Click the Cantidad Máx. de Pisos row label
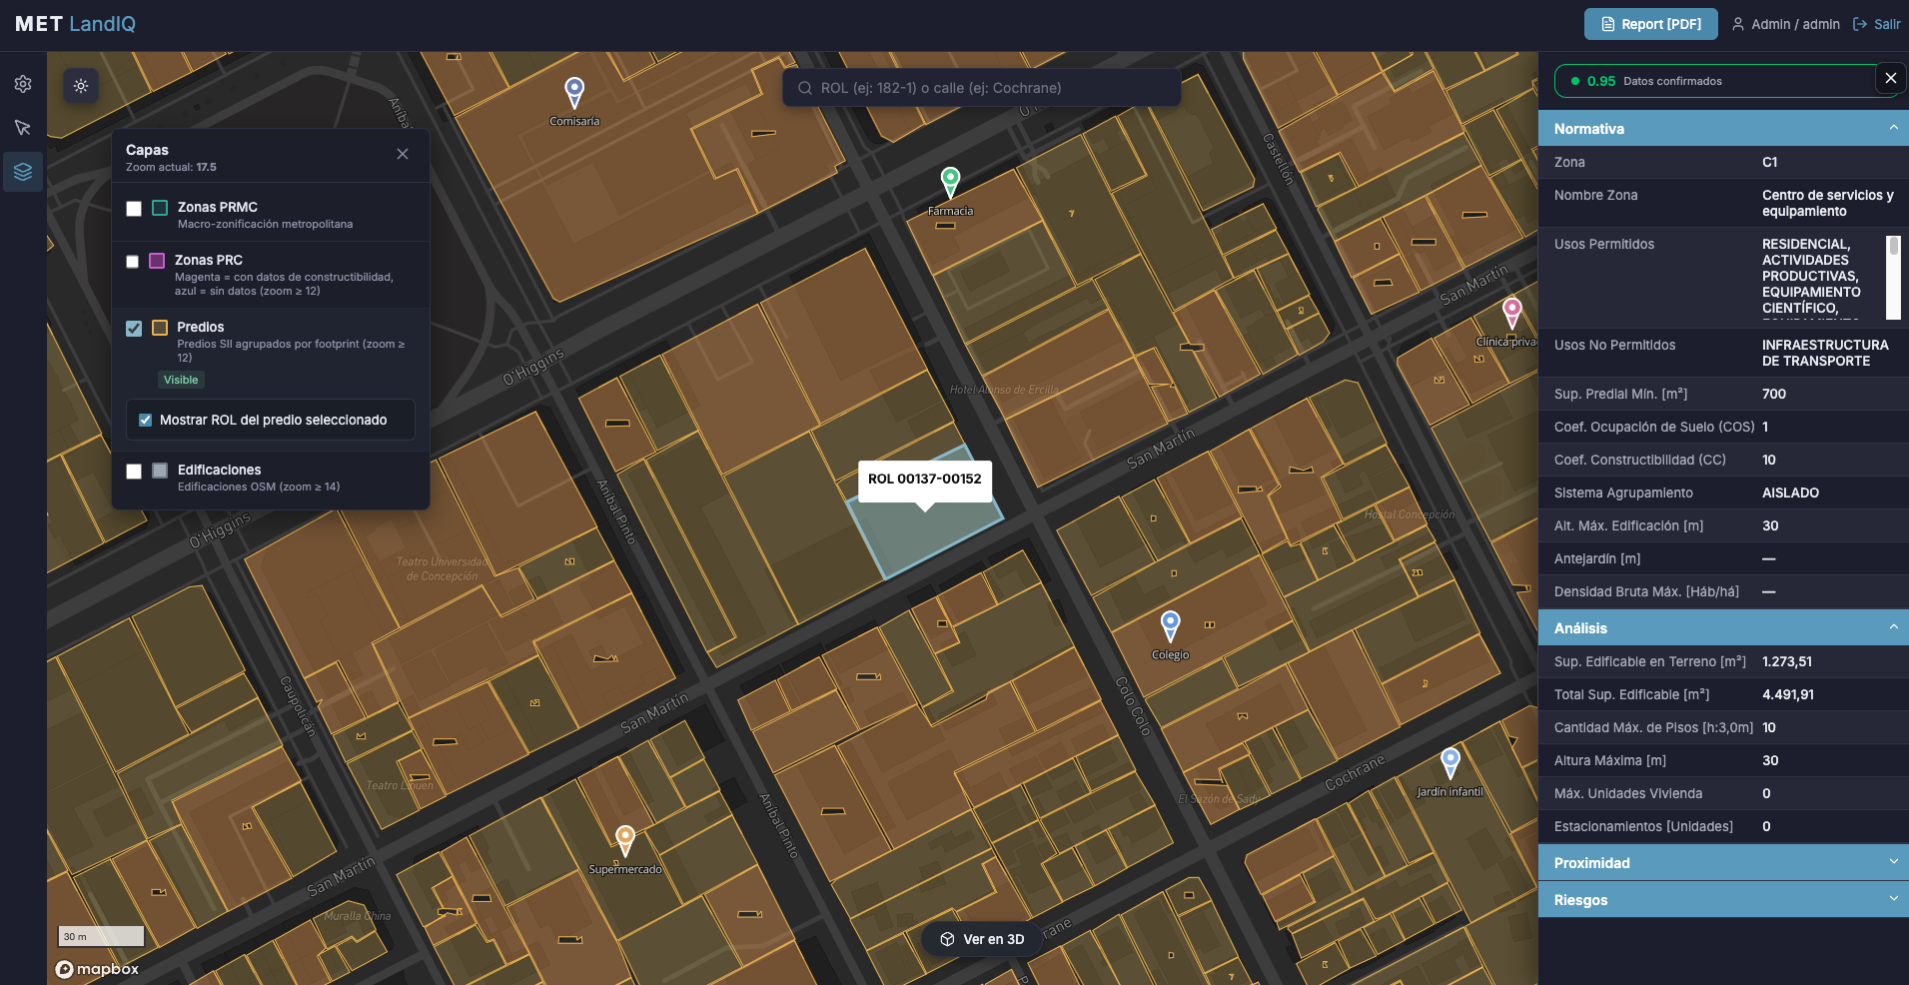 point(1654,727)
